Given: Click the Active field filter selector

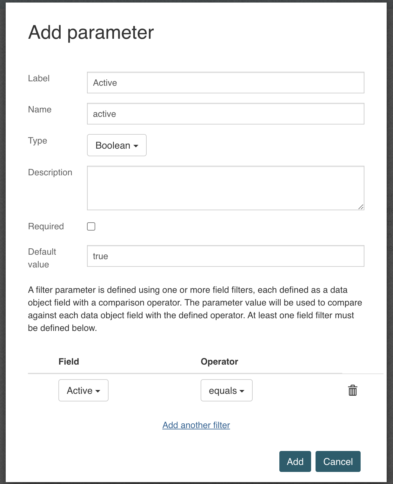Looking at the screenshot, I should 83,390.
